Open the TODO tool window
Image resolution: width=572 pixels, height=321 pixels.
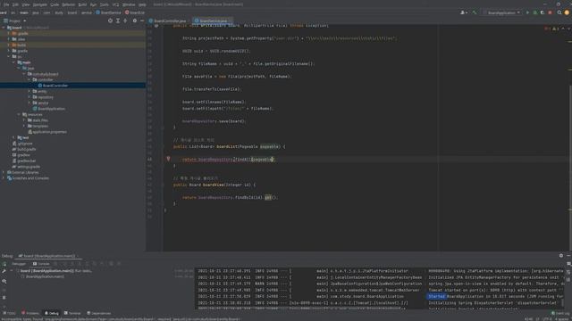pos(9,313)
